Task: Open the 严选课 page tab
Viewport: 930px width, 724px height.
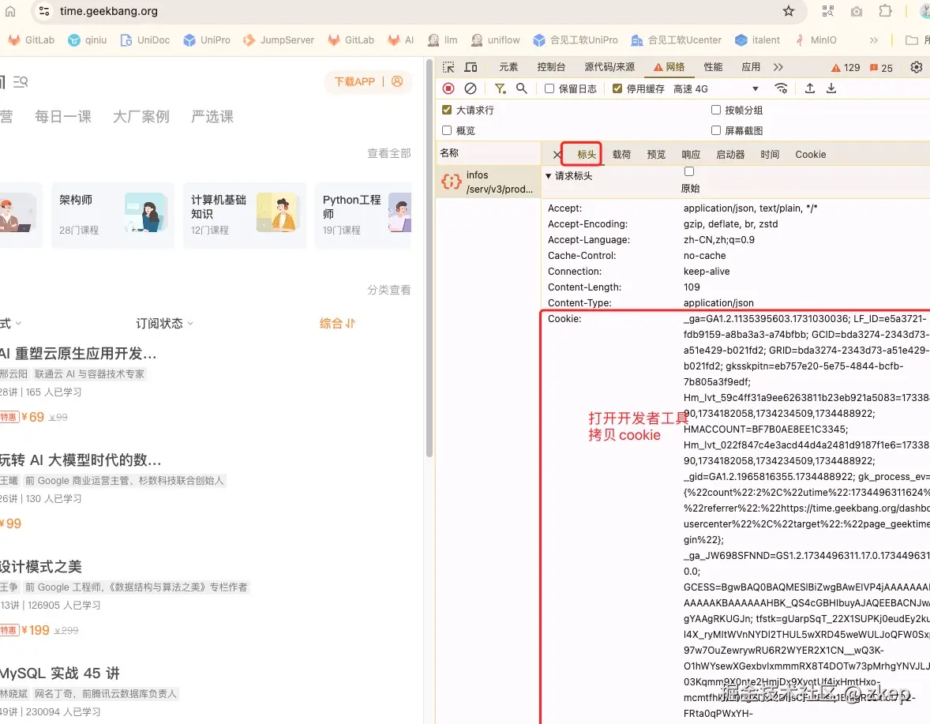Action: (x=212, y=117)
